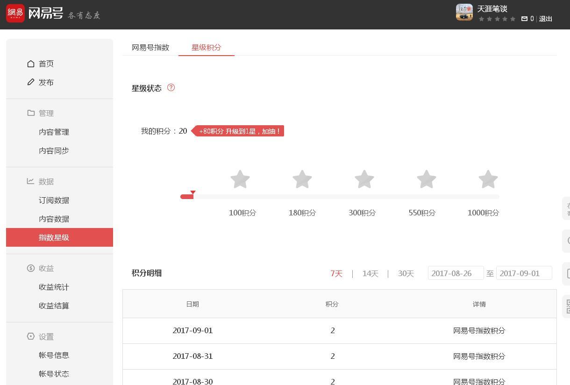
Task: Click 退出 to log out
Action: 546,19
